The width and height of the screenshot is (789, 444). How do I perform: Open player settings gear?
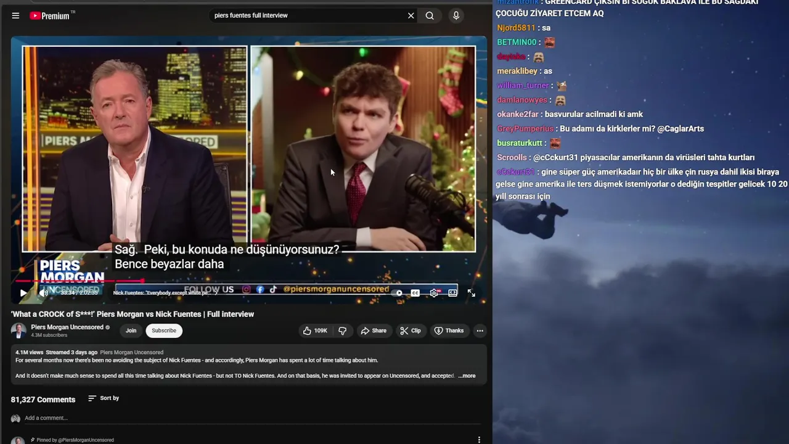coord(434,293)
